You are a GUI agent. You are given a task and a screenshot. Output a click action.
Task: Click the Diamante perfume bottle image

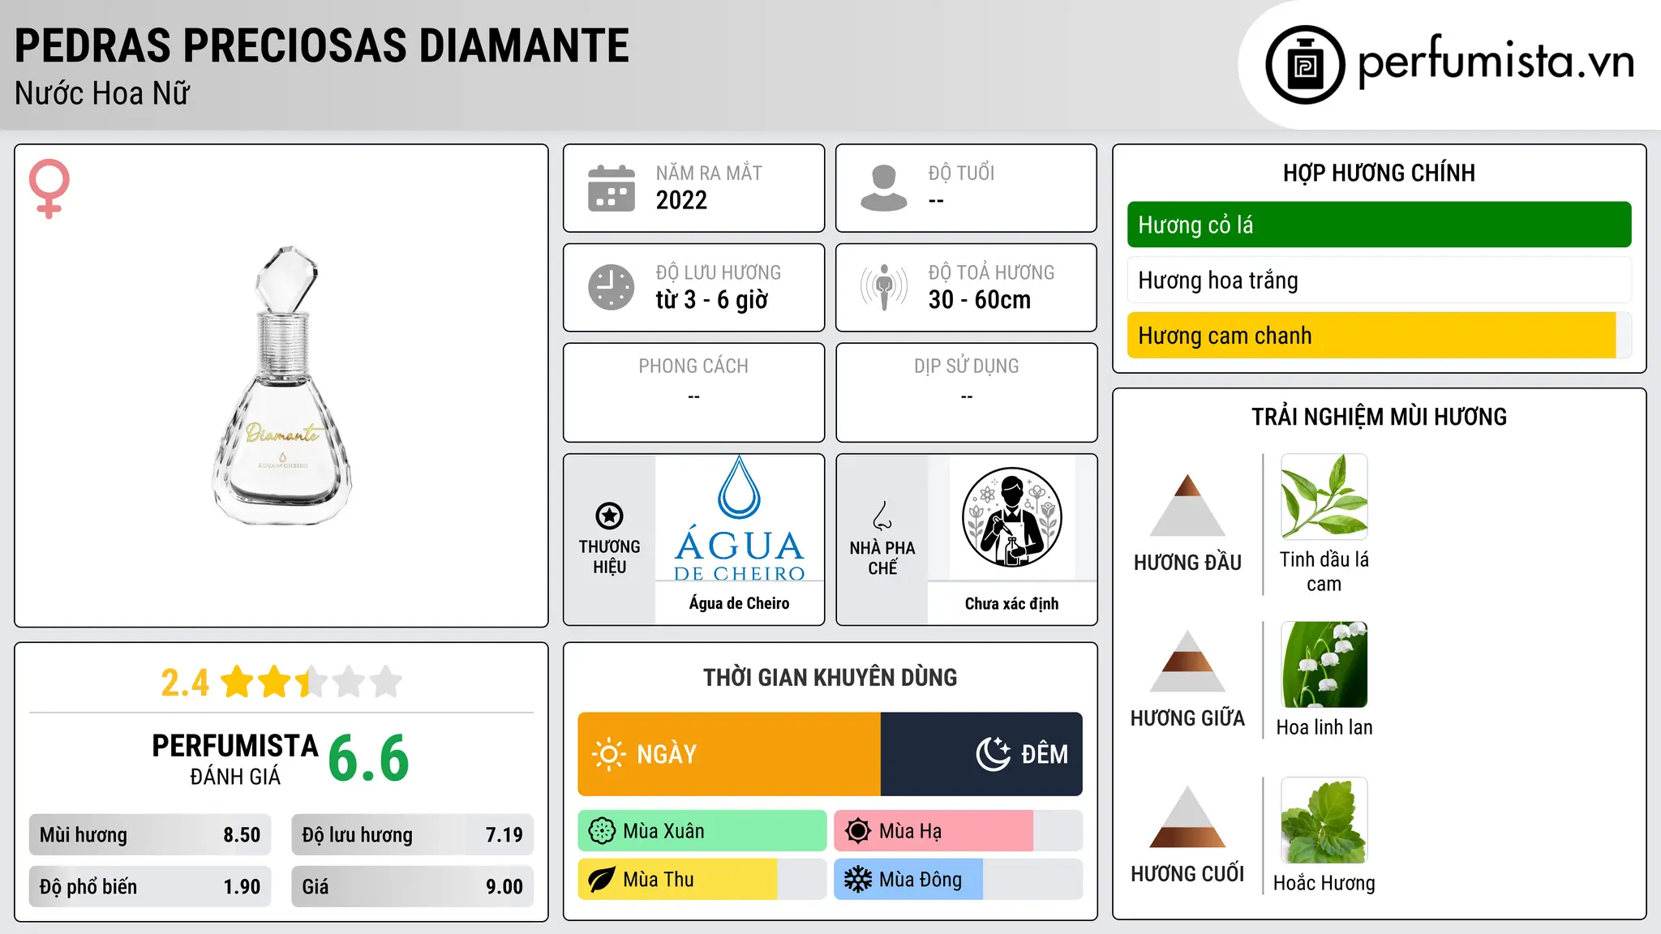tap(282, 385)
